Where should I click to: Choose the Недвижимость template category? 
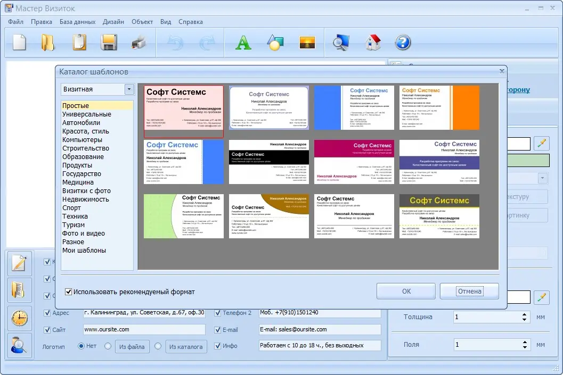pyautogui.click(x=85, y=199)
